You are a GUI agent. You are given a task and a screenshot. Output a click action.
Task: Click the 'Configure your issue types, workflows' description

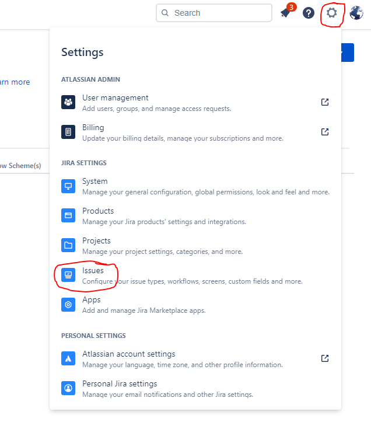[x=192, y=281]
